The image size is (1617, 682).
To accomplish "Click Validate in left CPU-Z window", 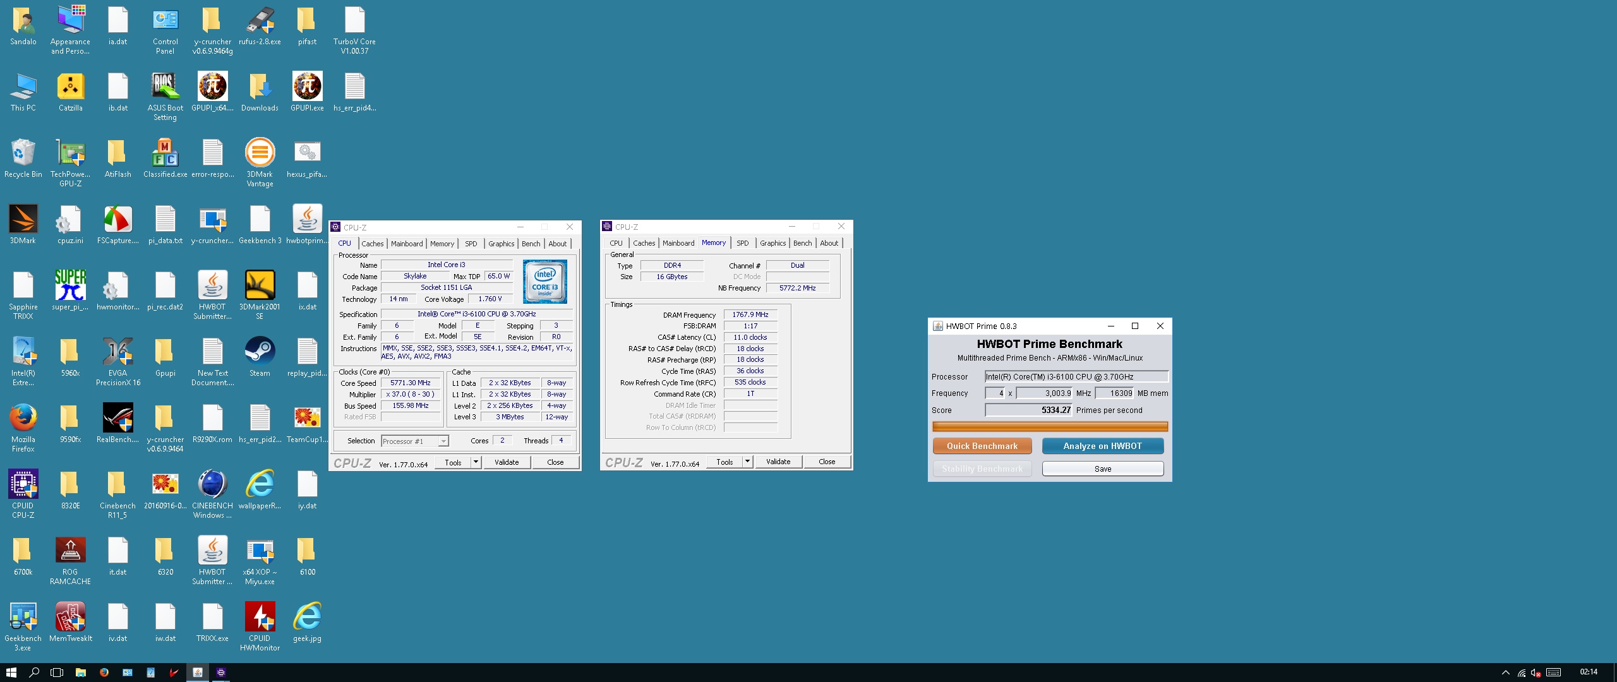I will click(507, 462).
